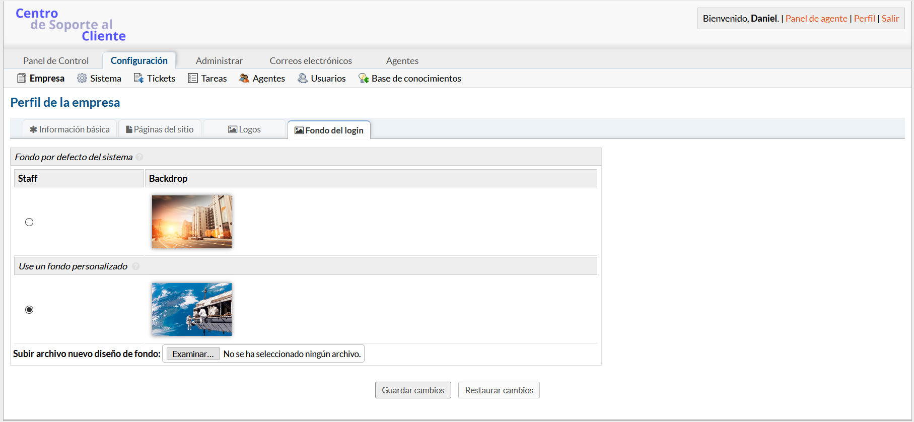This screenshot has height=422, width=914.
Task: Go to the Panel de Control menu
Action: (56, 60)
